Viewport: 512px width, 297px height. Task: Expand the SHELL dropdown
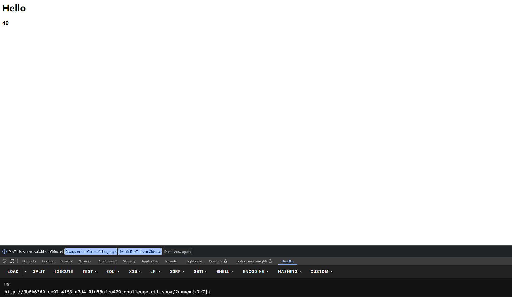click(225, 271)
